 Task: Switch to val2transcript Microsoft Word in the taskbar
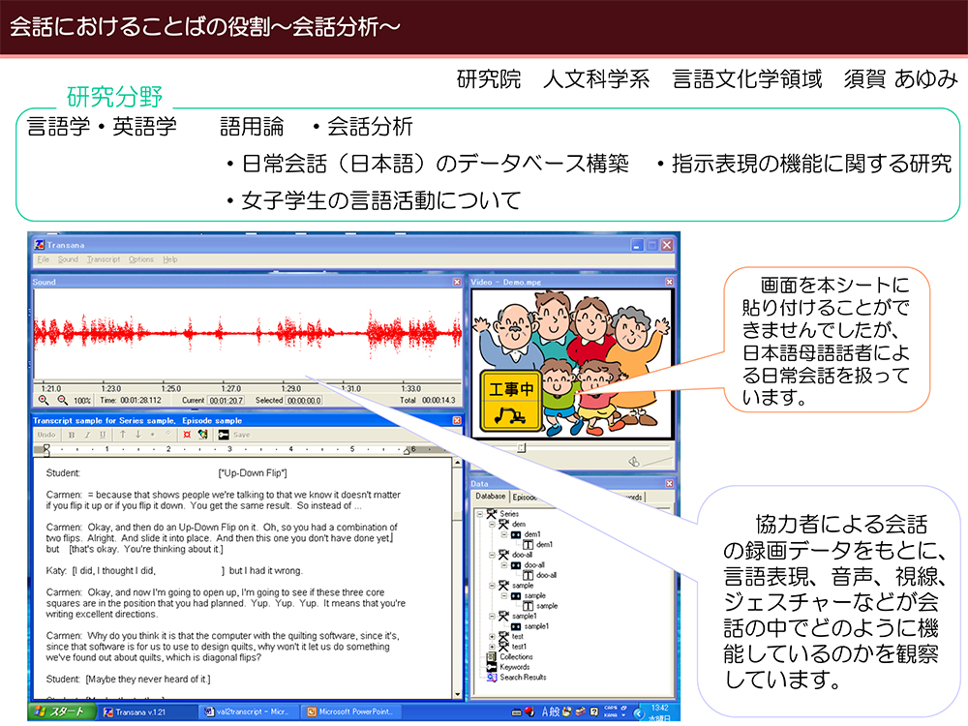(x=250, y=711)
